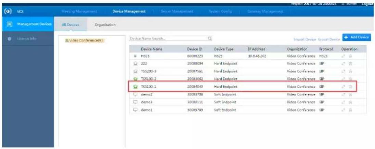Viewport: 375px width, 149px height.
Task: Click the Device Name column header
Action: tap(152, 49)
